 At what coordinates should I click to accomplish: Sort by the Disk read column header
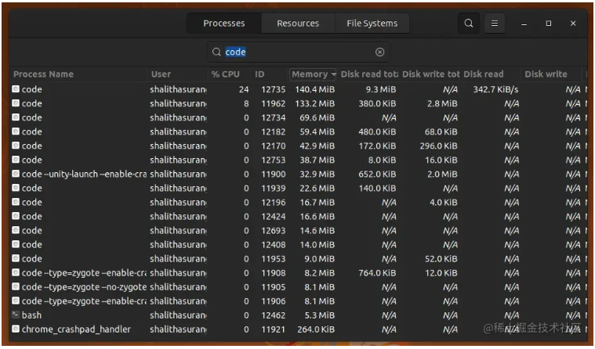click(x=491, y=74)
